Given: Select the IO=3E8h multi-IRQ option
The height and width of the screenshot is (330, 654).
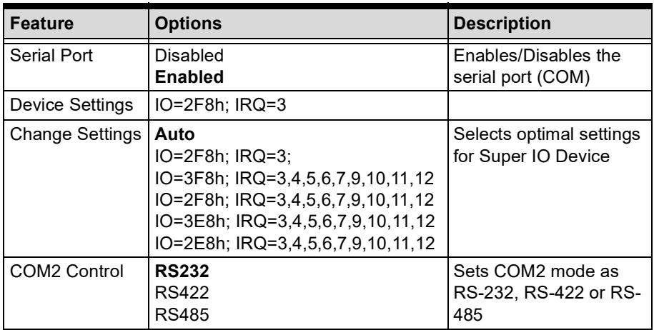Looking at the screenshot, I should tap(295, 221).
